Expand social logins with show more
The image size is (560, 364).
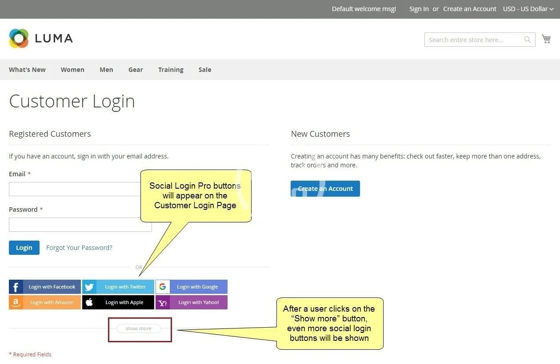pos(139,328)
